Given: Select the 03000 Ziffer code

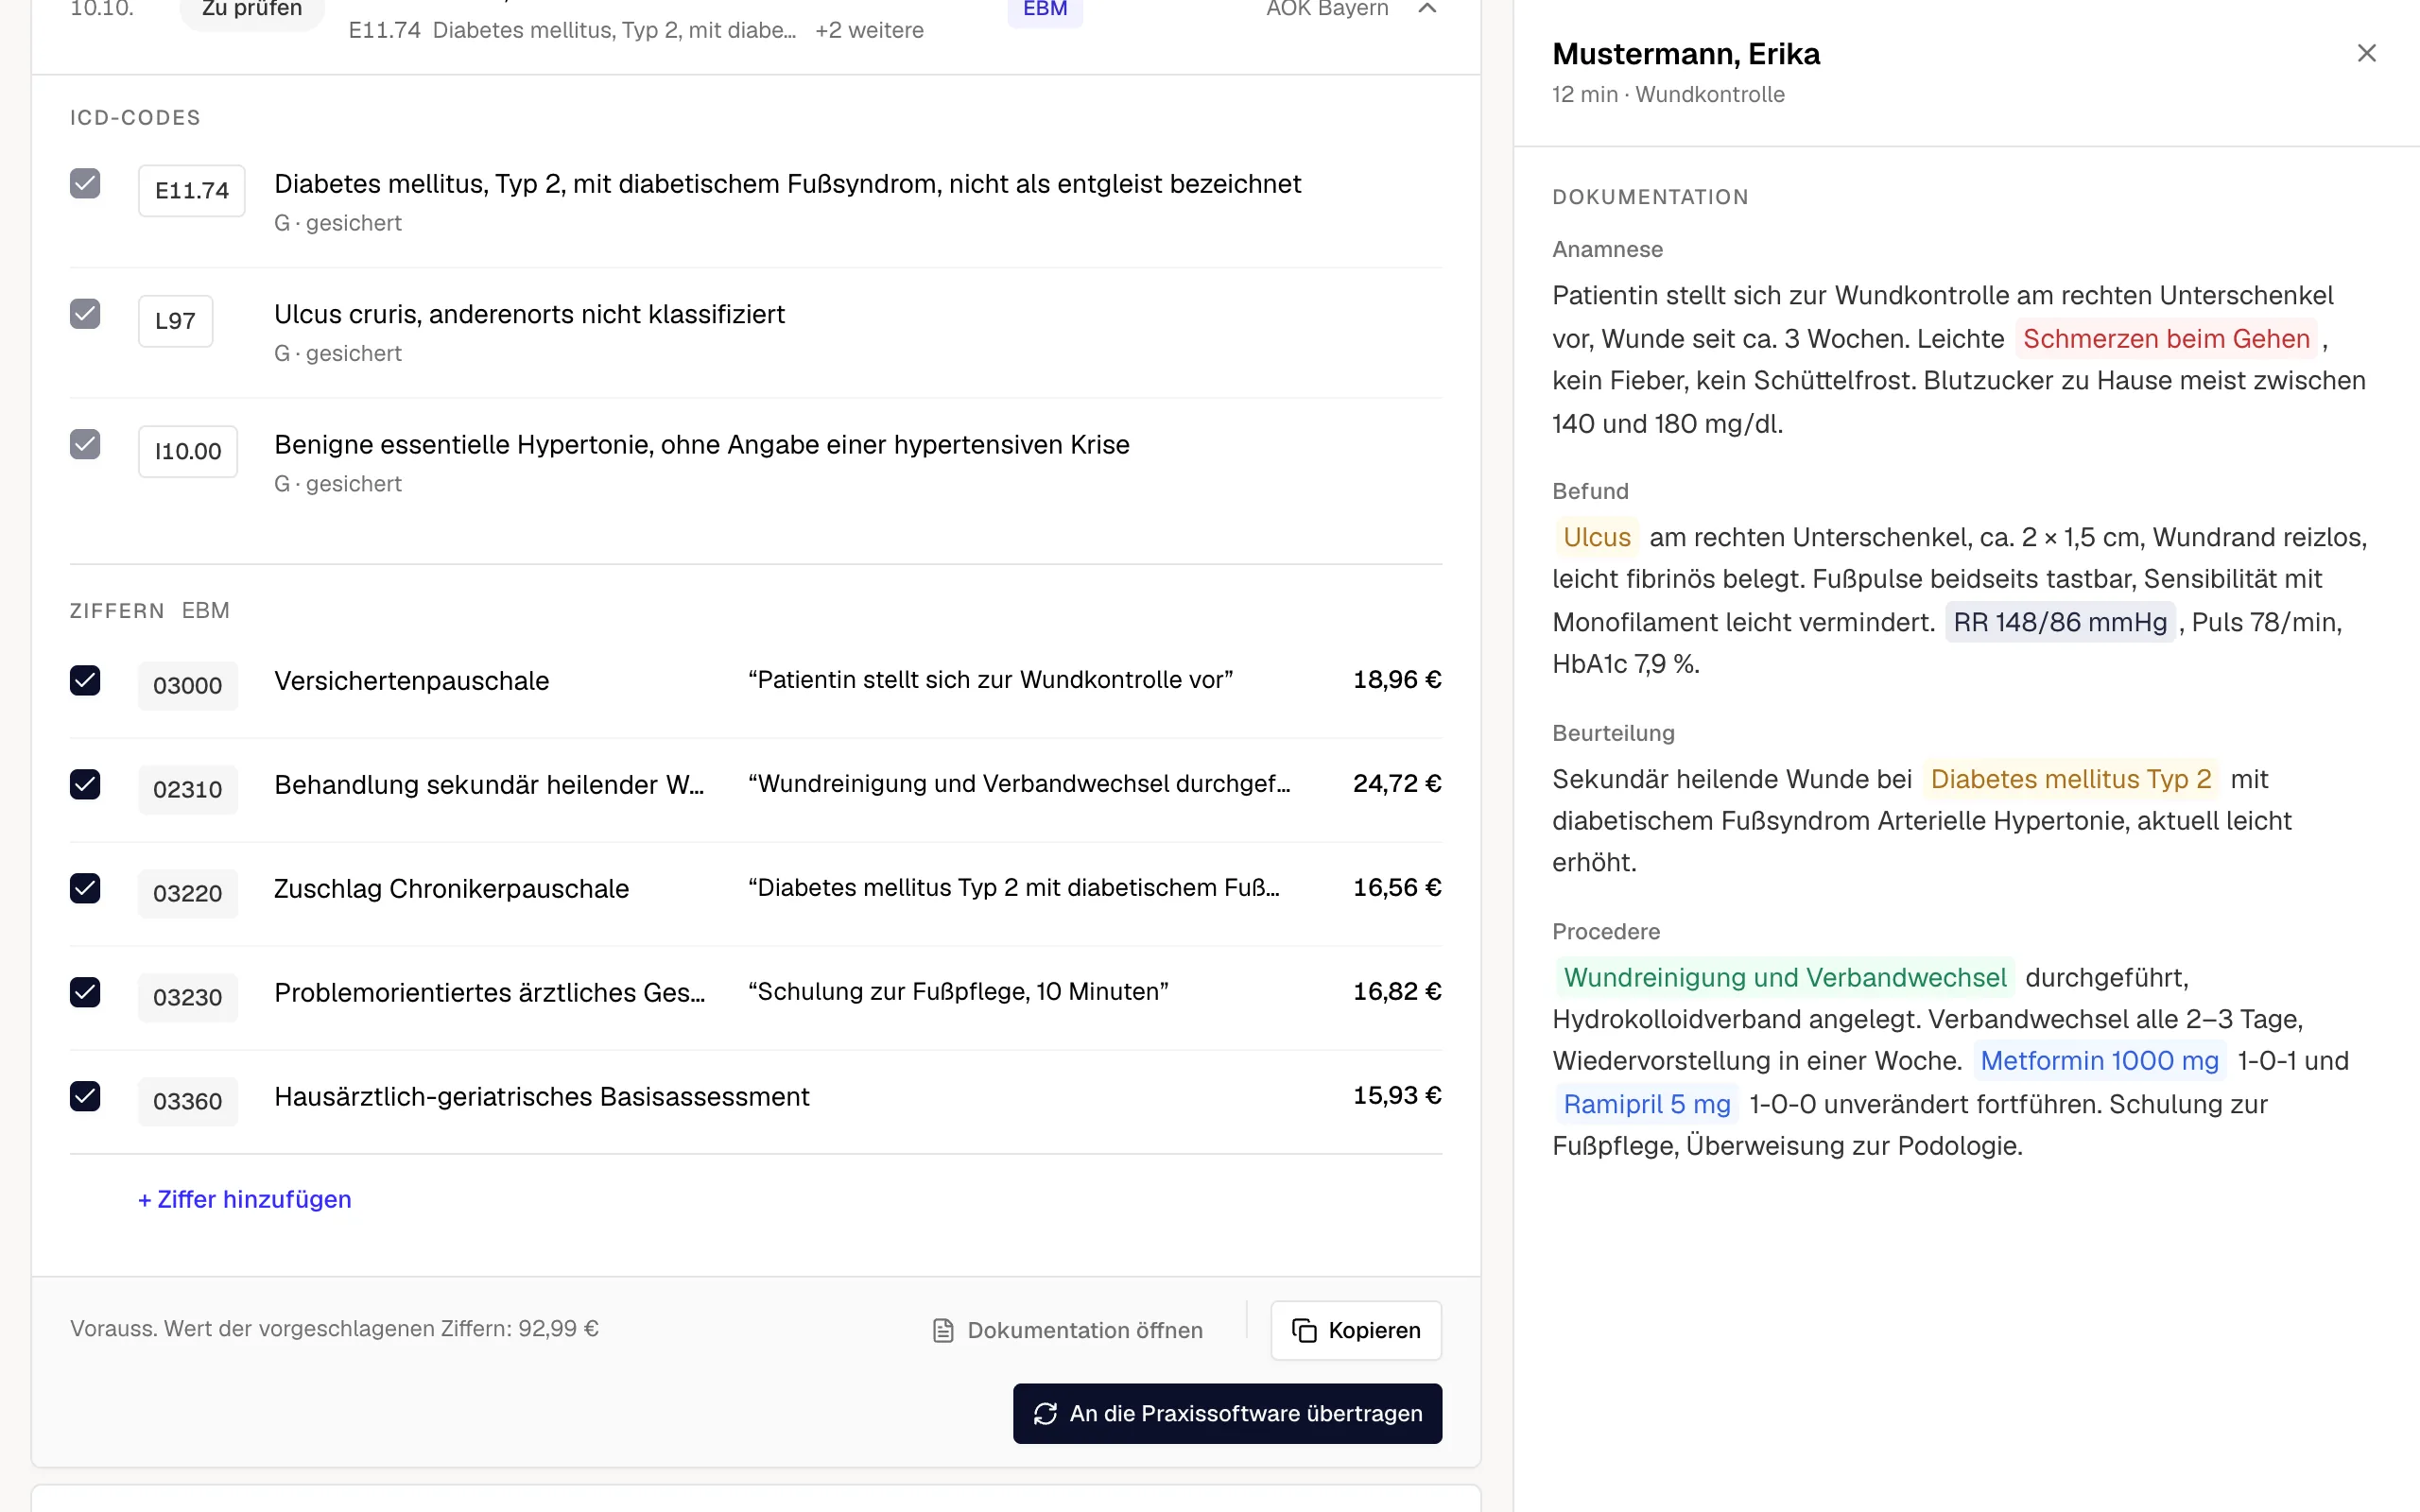Looking at the screenshot, I should (188, 685).
